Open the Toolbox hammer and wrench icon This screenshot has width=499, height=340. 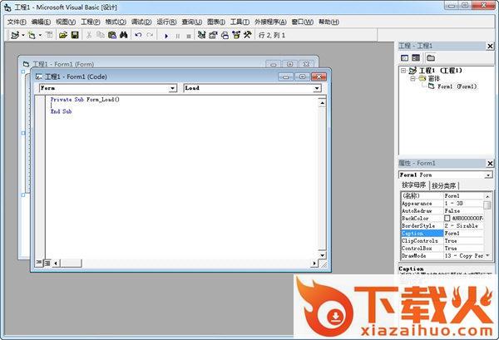point(248,35)
